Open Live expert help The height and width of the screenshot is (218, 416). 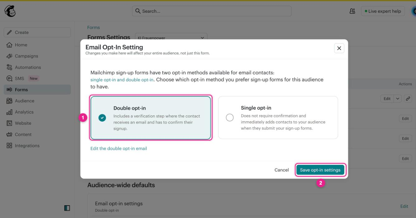383,11
